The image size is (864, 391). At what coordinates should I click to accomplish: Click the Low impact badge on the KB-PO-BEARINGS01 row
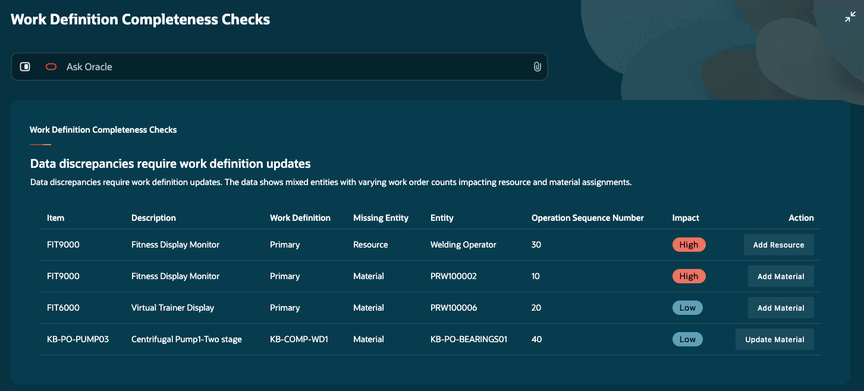pyautogui.click(x=687, y=339)
